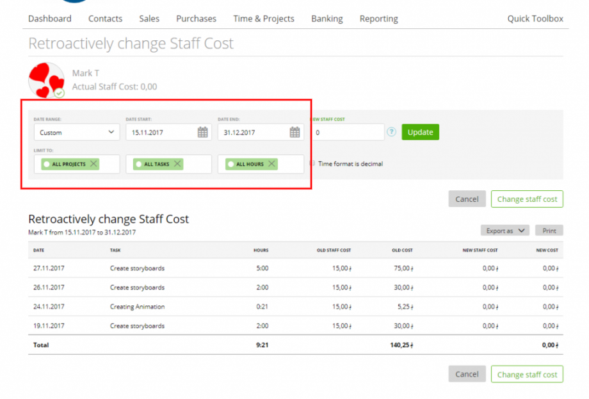Remove the All Tasks filter
Viewport: 589px width, 399px height.
177,163
